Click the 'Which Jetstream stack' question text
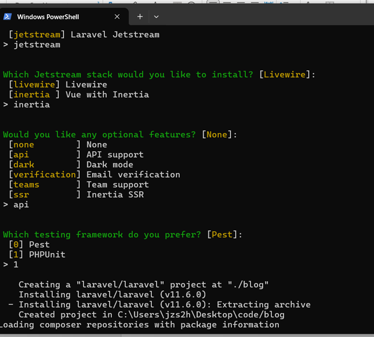Viewport: 374px width, 337px height. click(128, 75)
